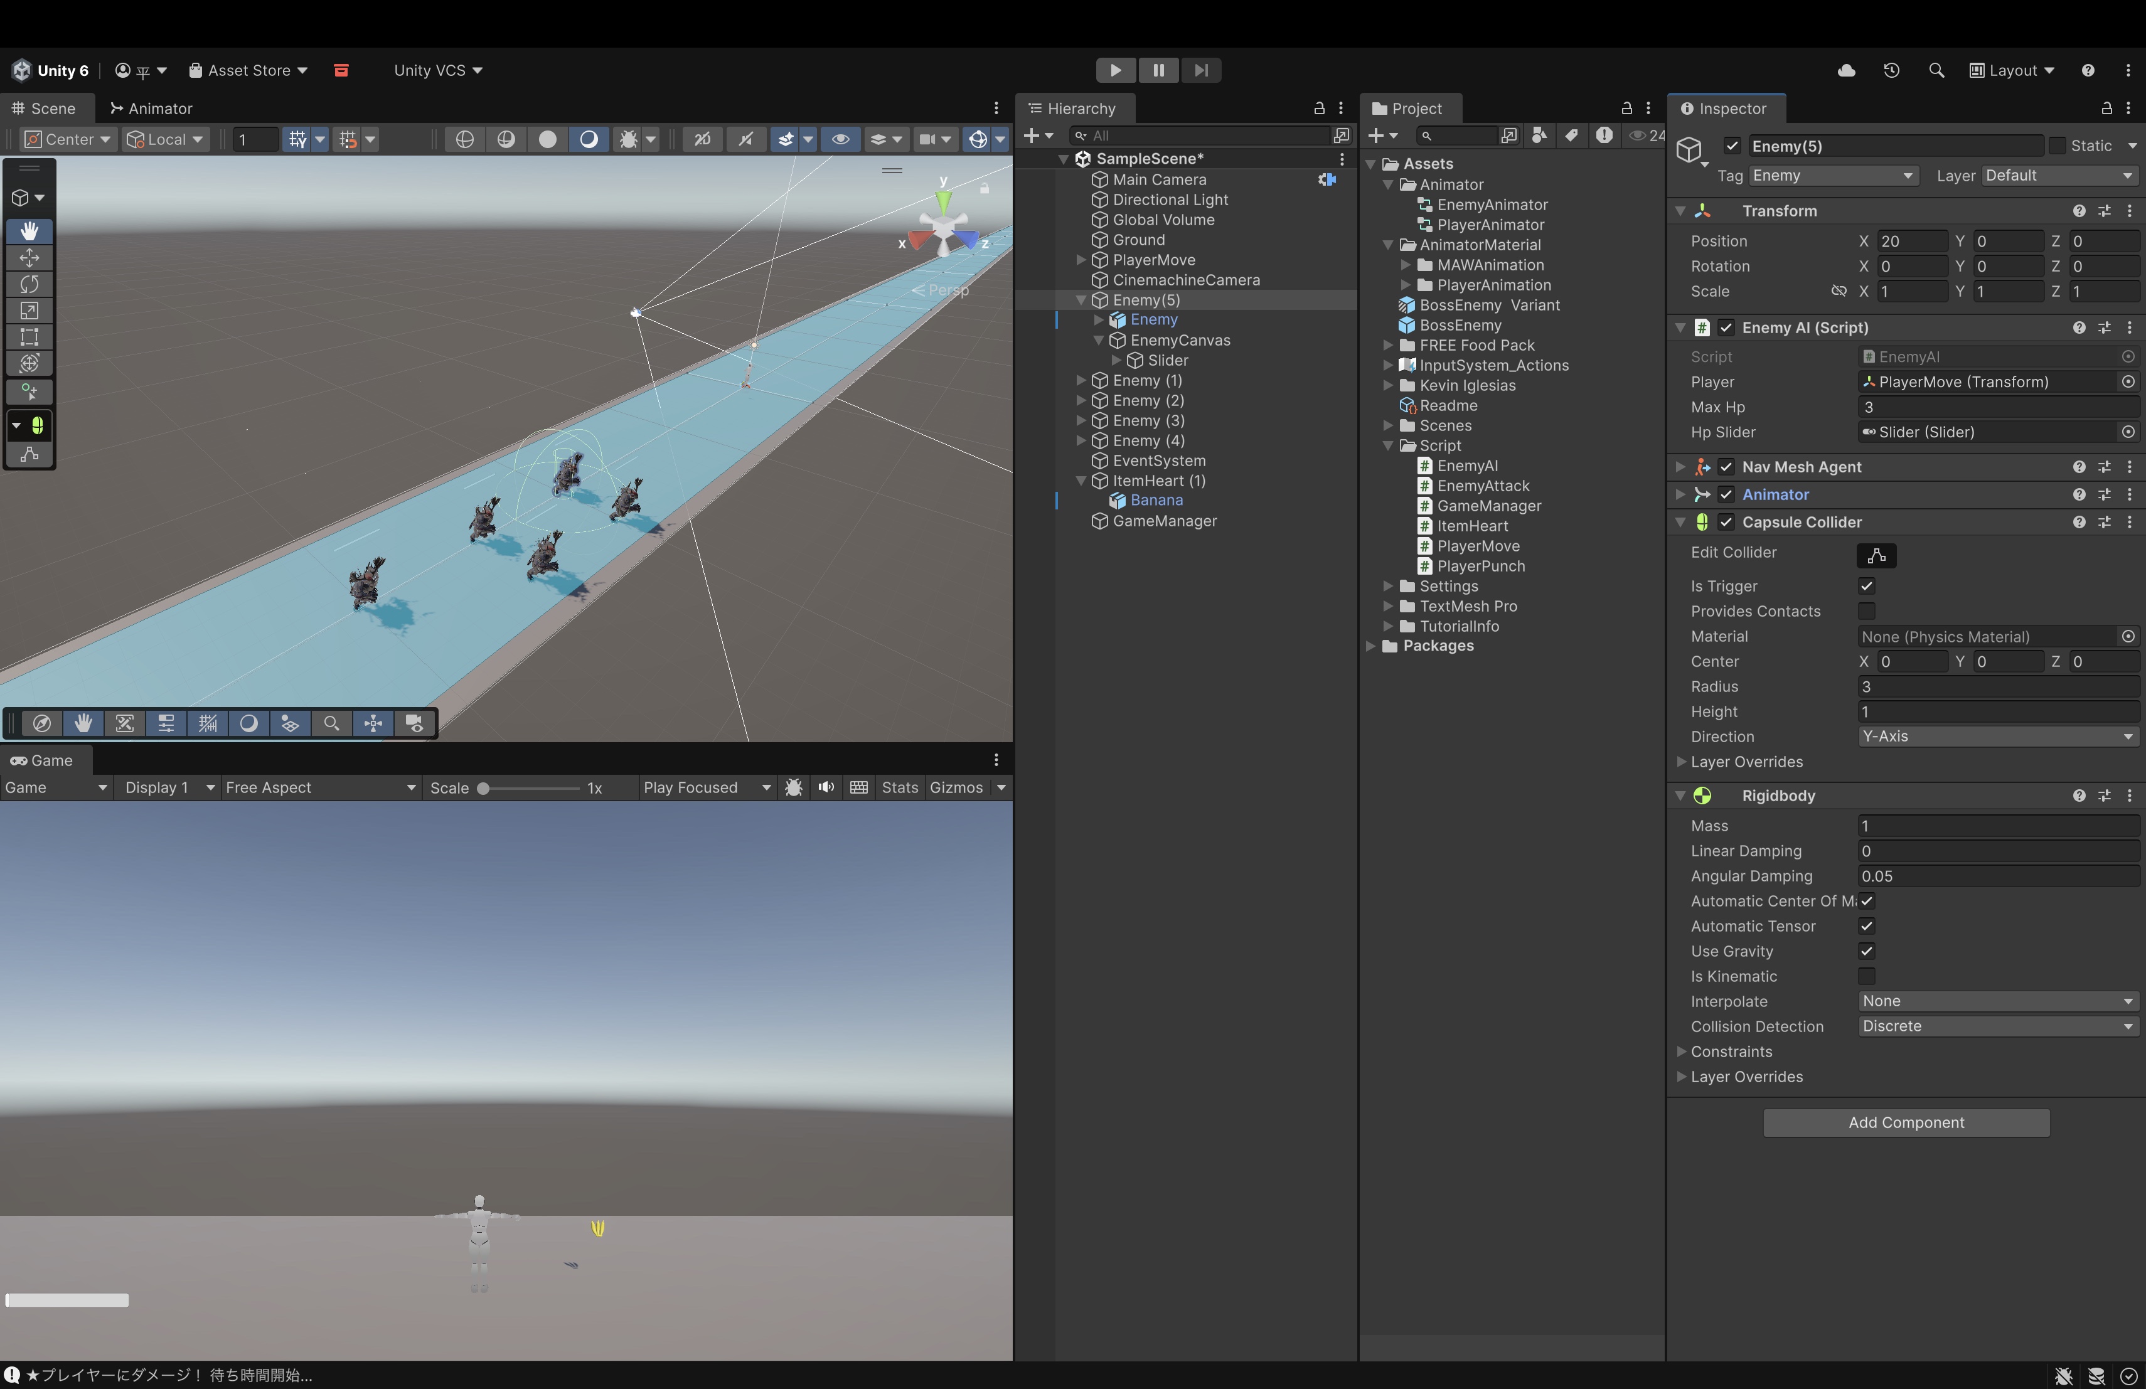Select the Scale tool in Scene toolbar
This screenshot has width=2146, height=1389.
coord(29,311)
